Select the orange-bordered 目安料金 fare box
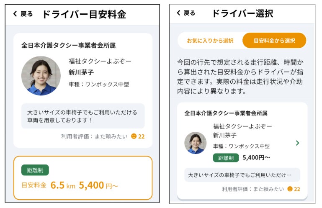The width and height of the screenshot is (322, 208). (x=83, y=178)
